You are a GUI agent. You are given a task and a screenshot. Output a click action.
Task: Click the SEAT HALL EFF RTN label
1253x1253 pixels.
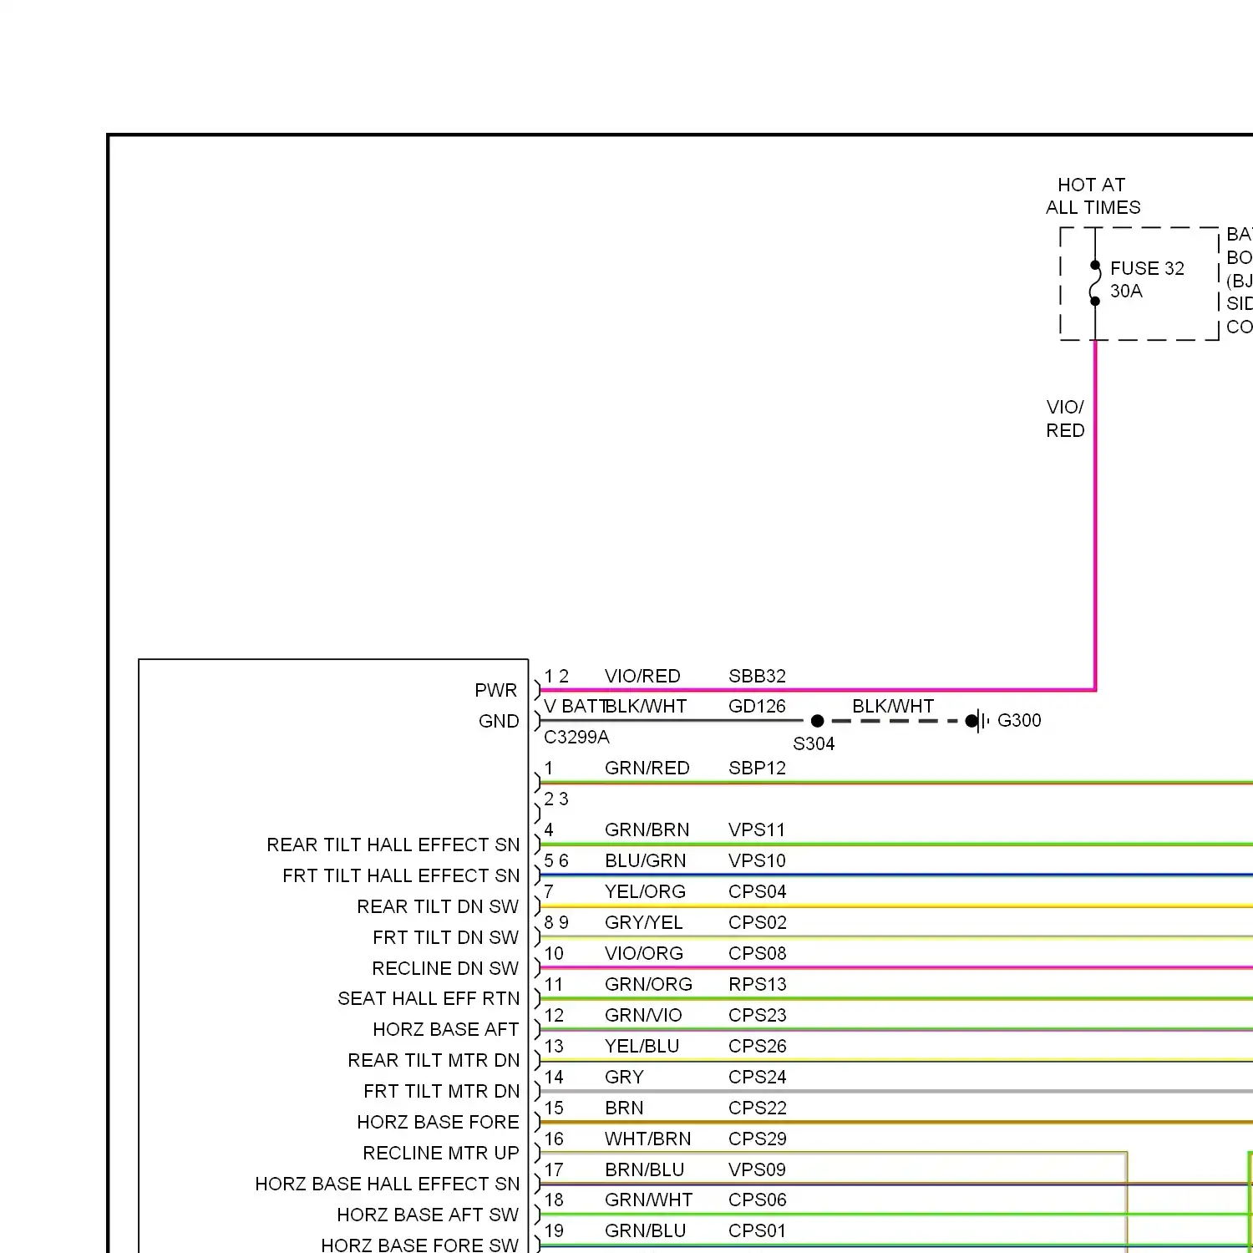click(x=429, y=998)
